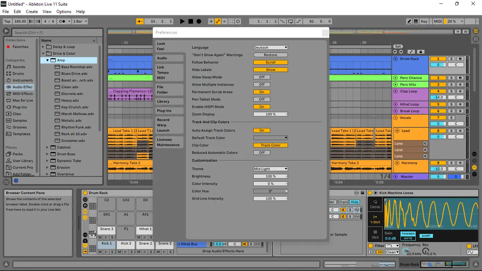Click the Color Intensity slider

[271, 184]
